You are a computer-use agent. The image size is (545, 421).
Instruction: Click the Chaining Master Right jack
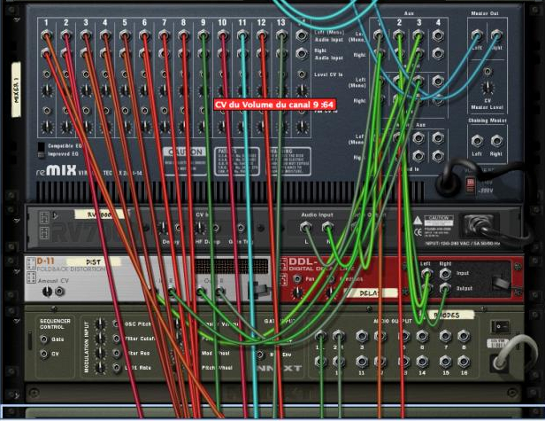(x=496, y=140)
